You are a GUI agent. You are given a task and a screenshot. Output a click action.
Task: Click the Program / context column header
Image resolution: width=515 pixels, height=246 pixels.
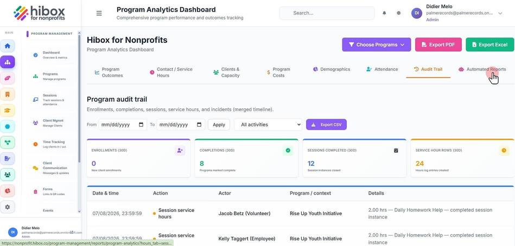pyautogui.click(x=310, y=193)
